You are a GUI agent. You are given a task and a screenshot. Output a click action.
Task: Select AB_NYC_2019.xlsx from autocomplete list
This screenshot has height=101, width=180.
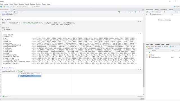[x=30, y=76]
